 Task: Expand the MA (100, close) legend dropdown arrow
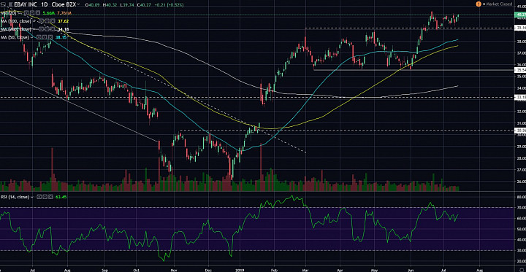[34, 20]
